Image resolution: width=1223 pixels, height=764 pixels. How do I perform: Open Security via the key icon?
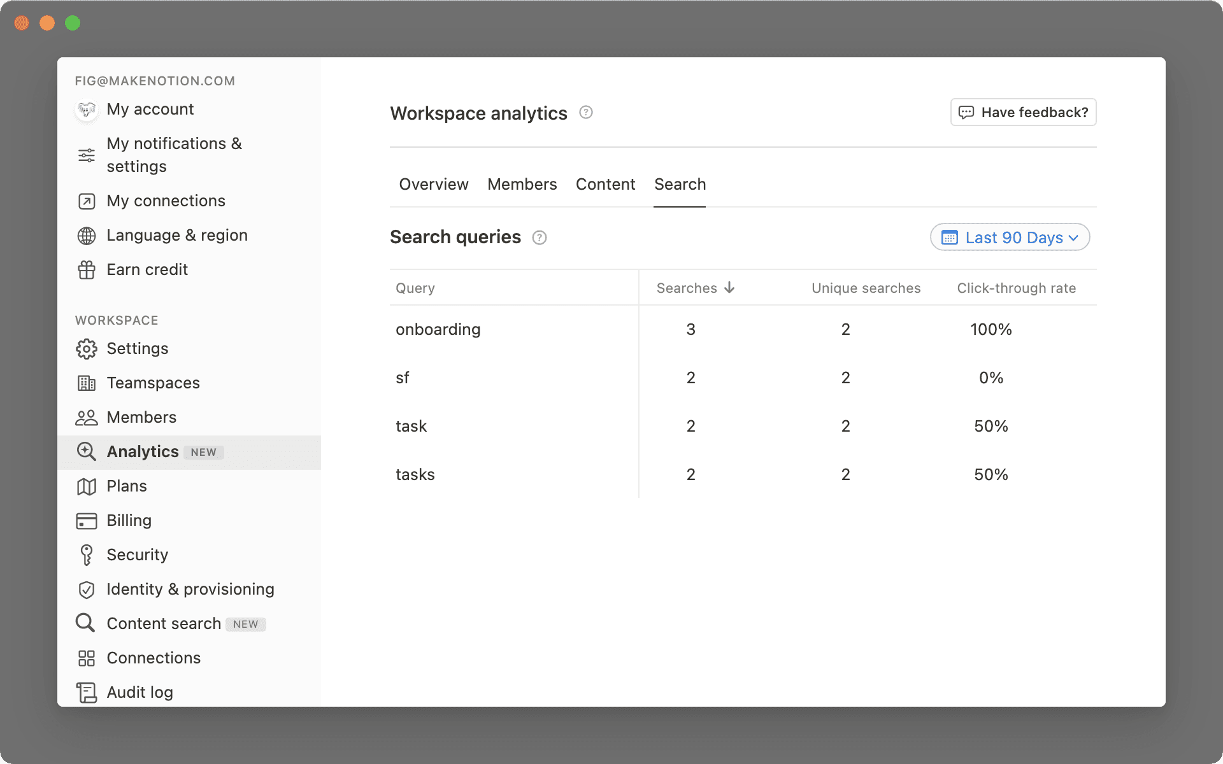86,555
